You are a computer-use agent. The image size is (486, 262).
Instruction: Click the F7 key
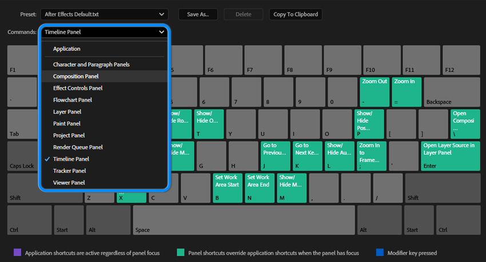263,60
